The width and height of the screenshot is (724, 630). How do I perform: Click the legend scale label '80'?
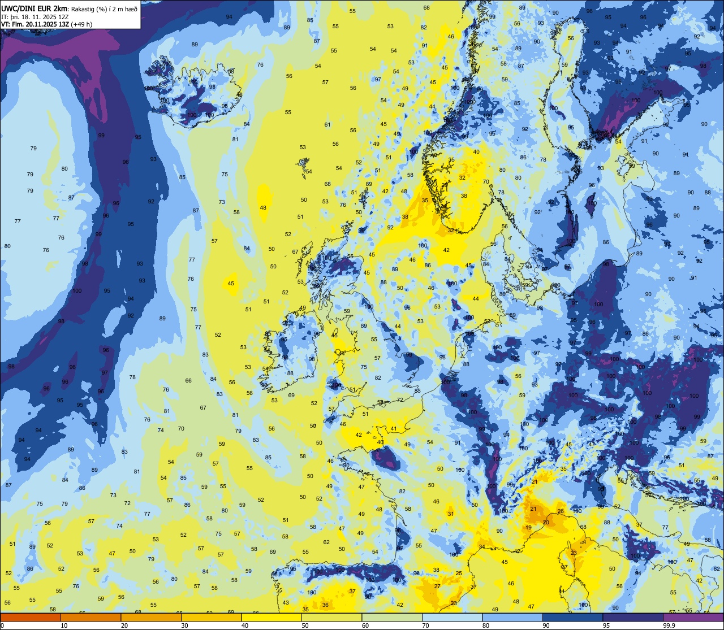point(486,625)
